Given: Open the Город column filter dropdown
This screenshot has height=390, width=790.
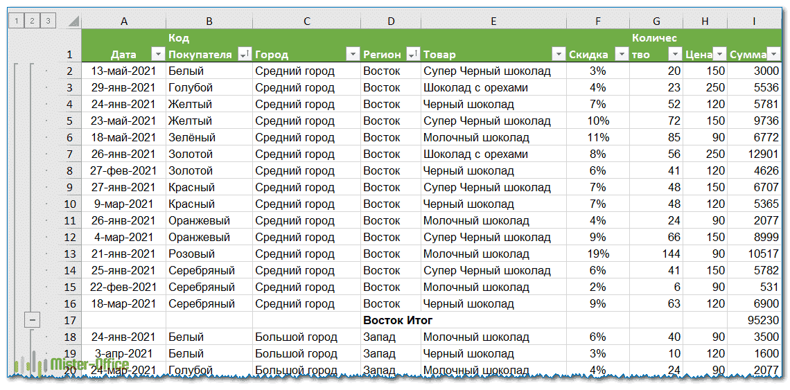Looking at the screenshot, I should [x=352, y=55].
